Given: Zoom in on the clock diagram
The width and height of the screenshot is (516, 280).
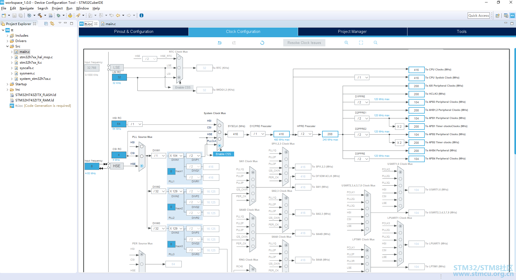Looking at the screenshot, I should pos(346,43).
